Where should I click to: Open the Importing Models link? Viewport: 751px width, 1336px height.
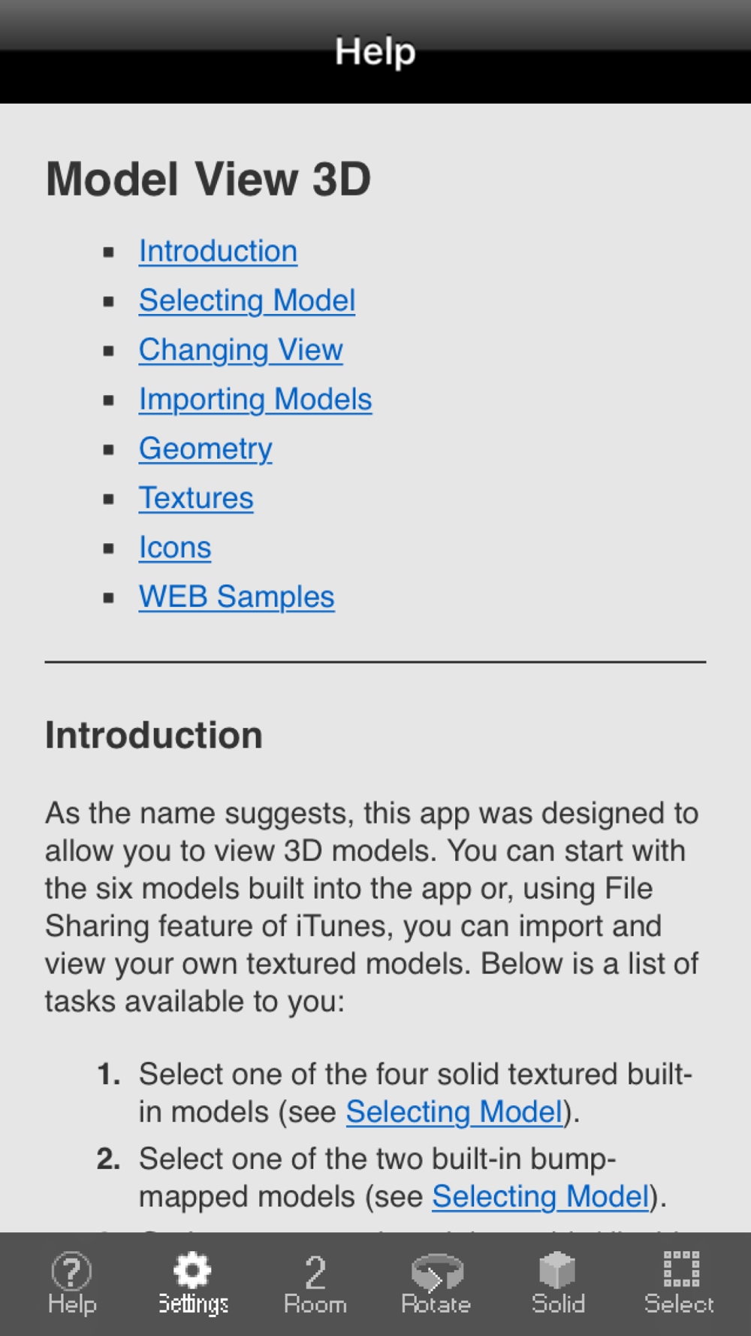click(255, 400)
